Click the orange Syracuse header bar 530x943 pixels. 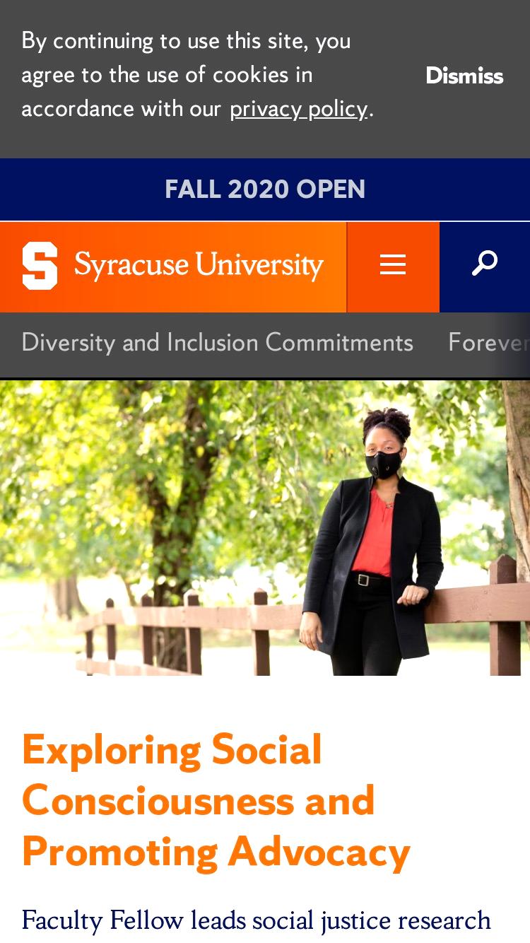173,267
